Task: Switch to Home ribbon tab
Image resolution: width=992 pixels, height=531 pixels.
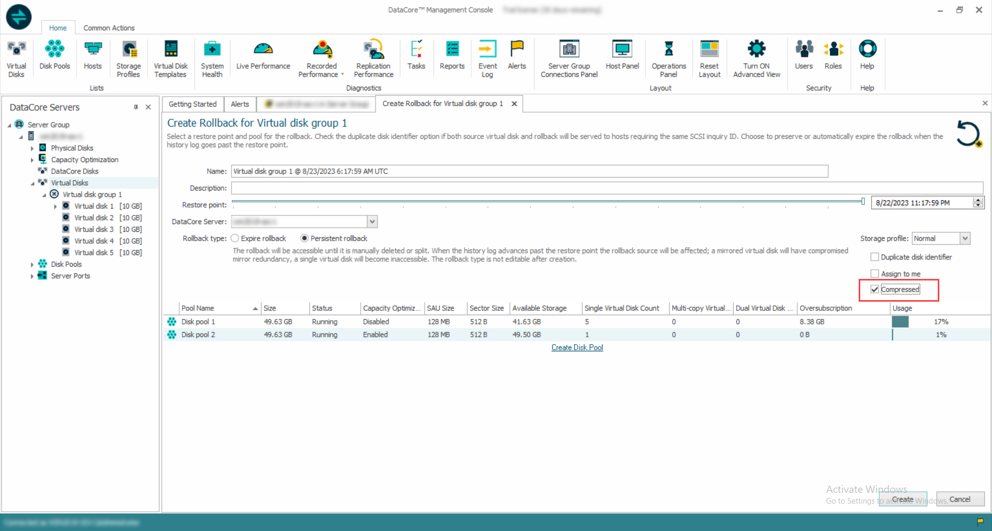Action: 58,28
